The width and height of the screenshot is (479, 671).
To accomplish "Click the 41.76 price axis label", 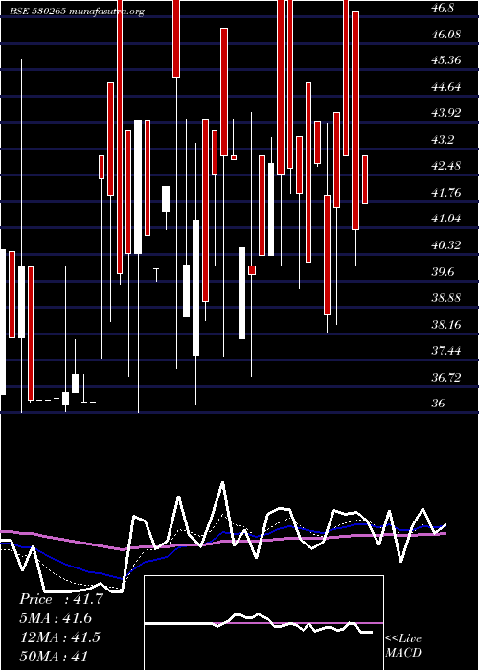I will tap(446, 192).
